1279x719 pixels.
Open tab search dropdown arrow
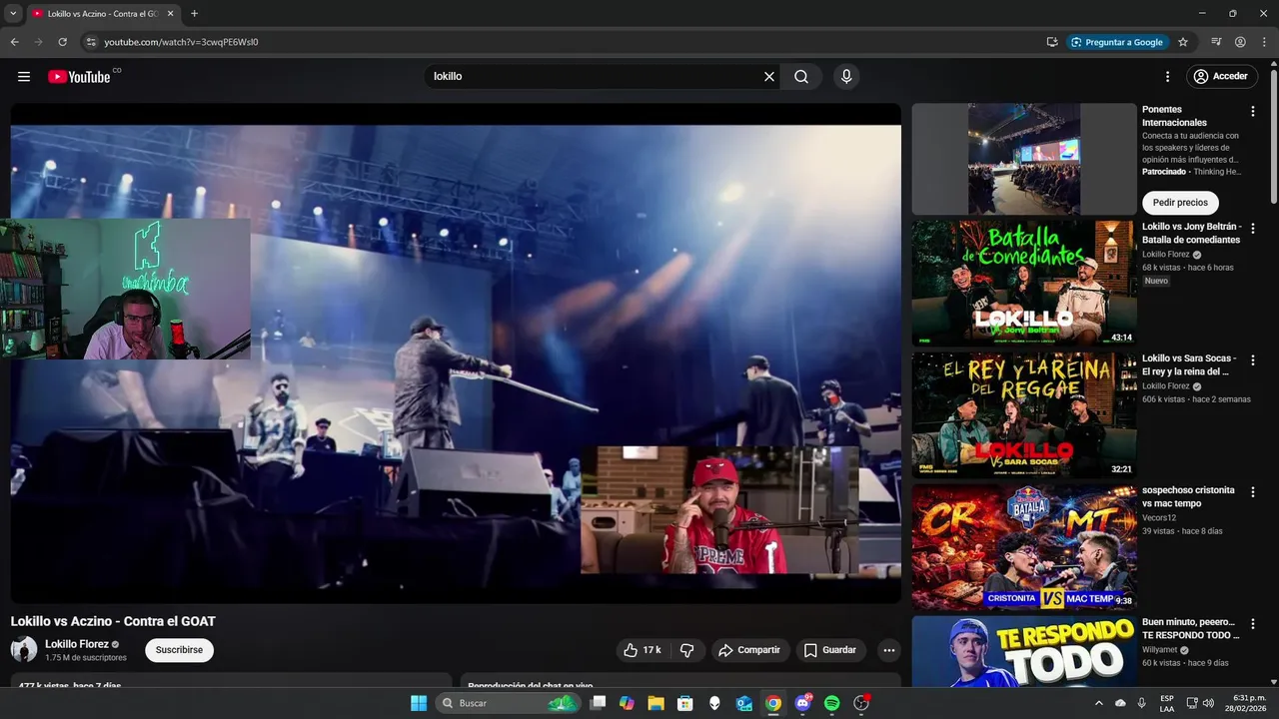pos(13,14)
